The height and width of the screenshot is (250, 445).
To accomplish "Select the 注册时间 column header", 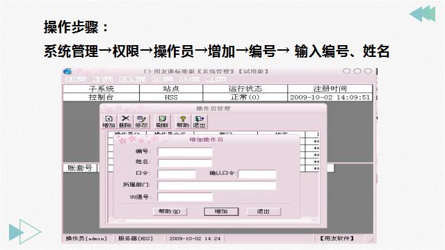I will coord(330,89).
